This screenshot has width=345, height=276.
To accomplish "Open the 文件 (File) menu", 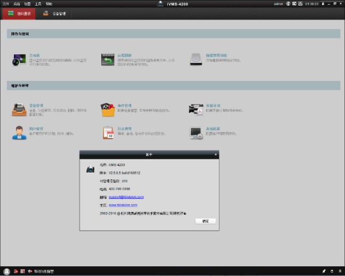I will [x=6, y=4].
